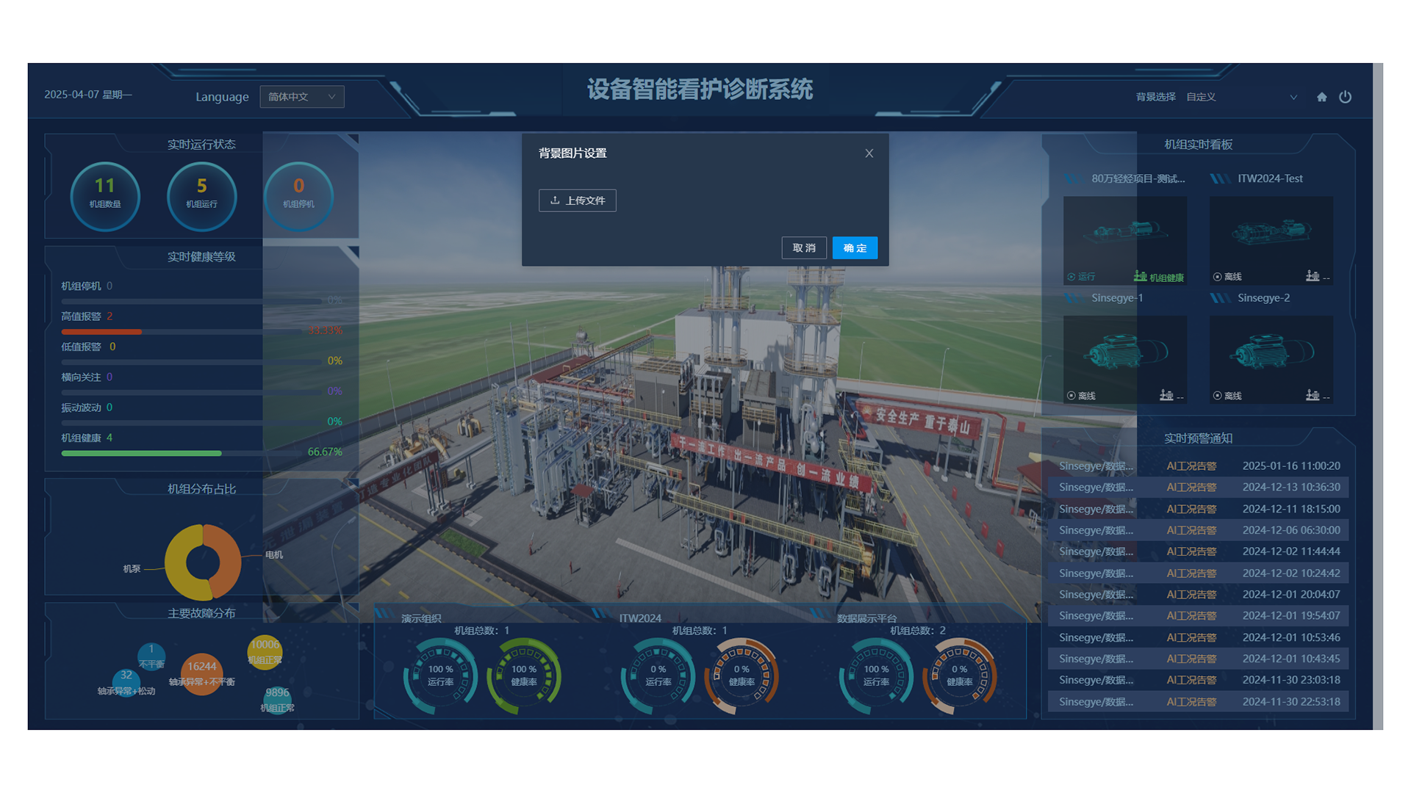Open the alert dated 2024-11-30 22:53:18
Image resolution: width=1411 pixels, height=793 pixels.
[x=1199, y=701]
